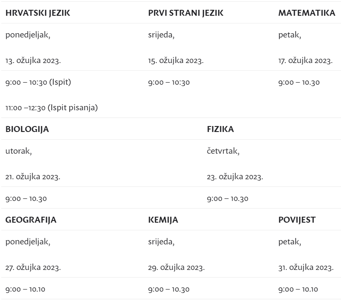
Task: Click the date 31. ožujka 2023.
Action: click(x=306, y=267)
